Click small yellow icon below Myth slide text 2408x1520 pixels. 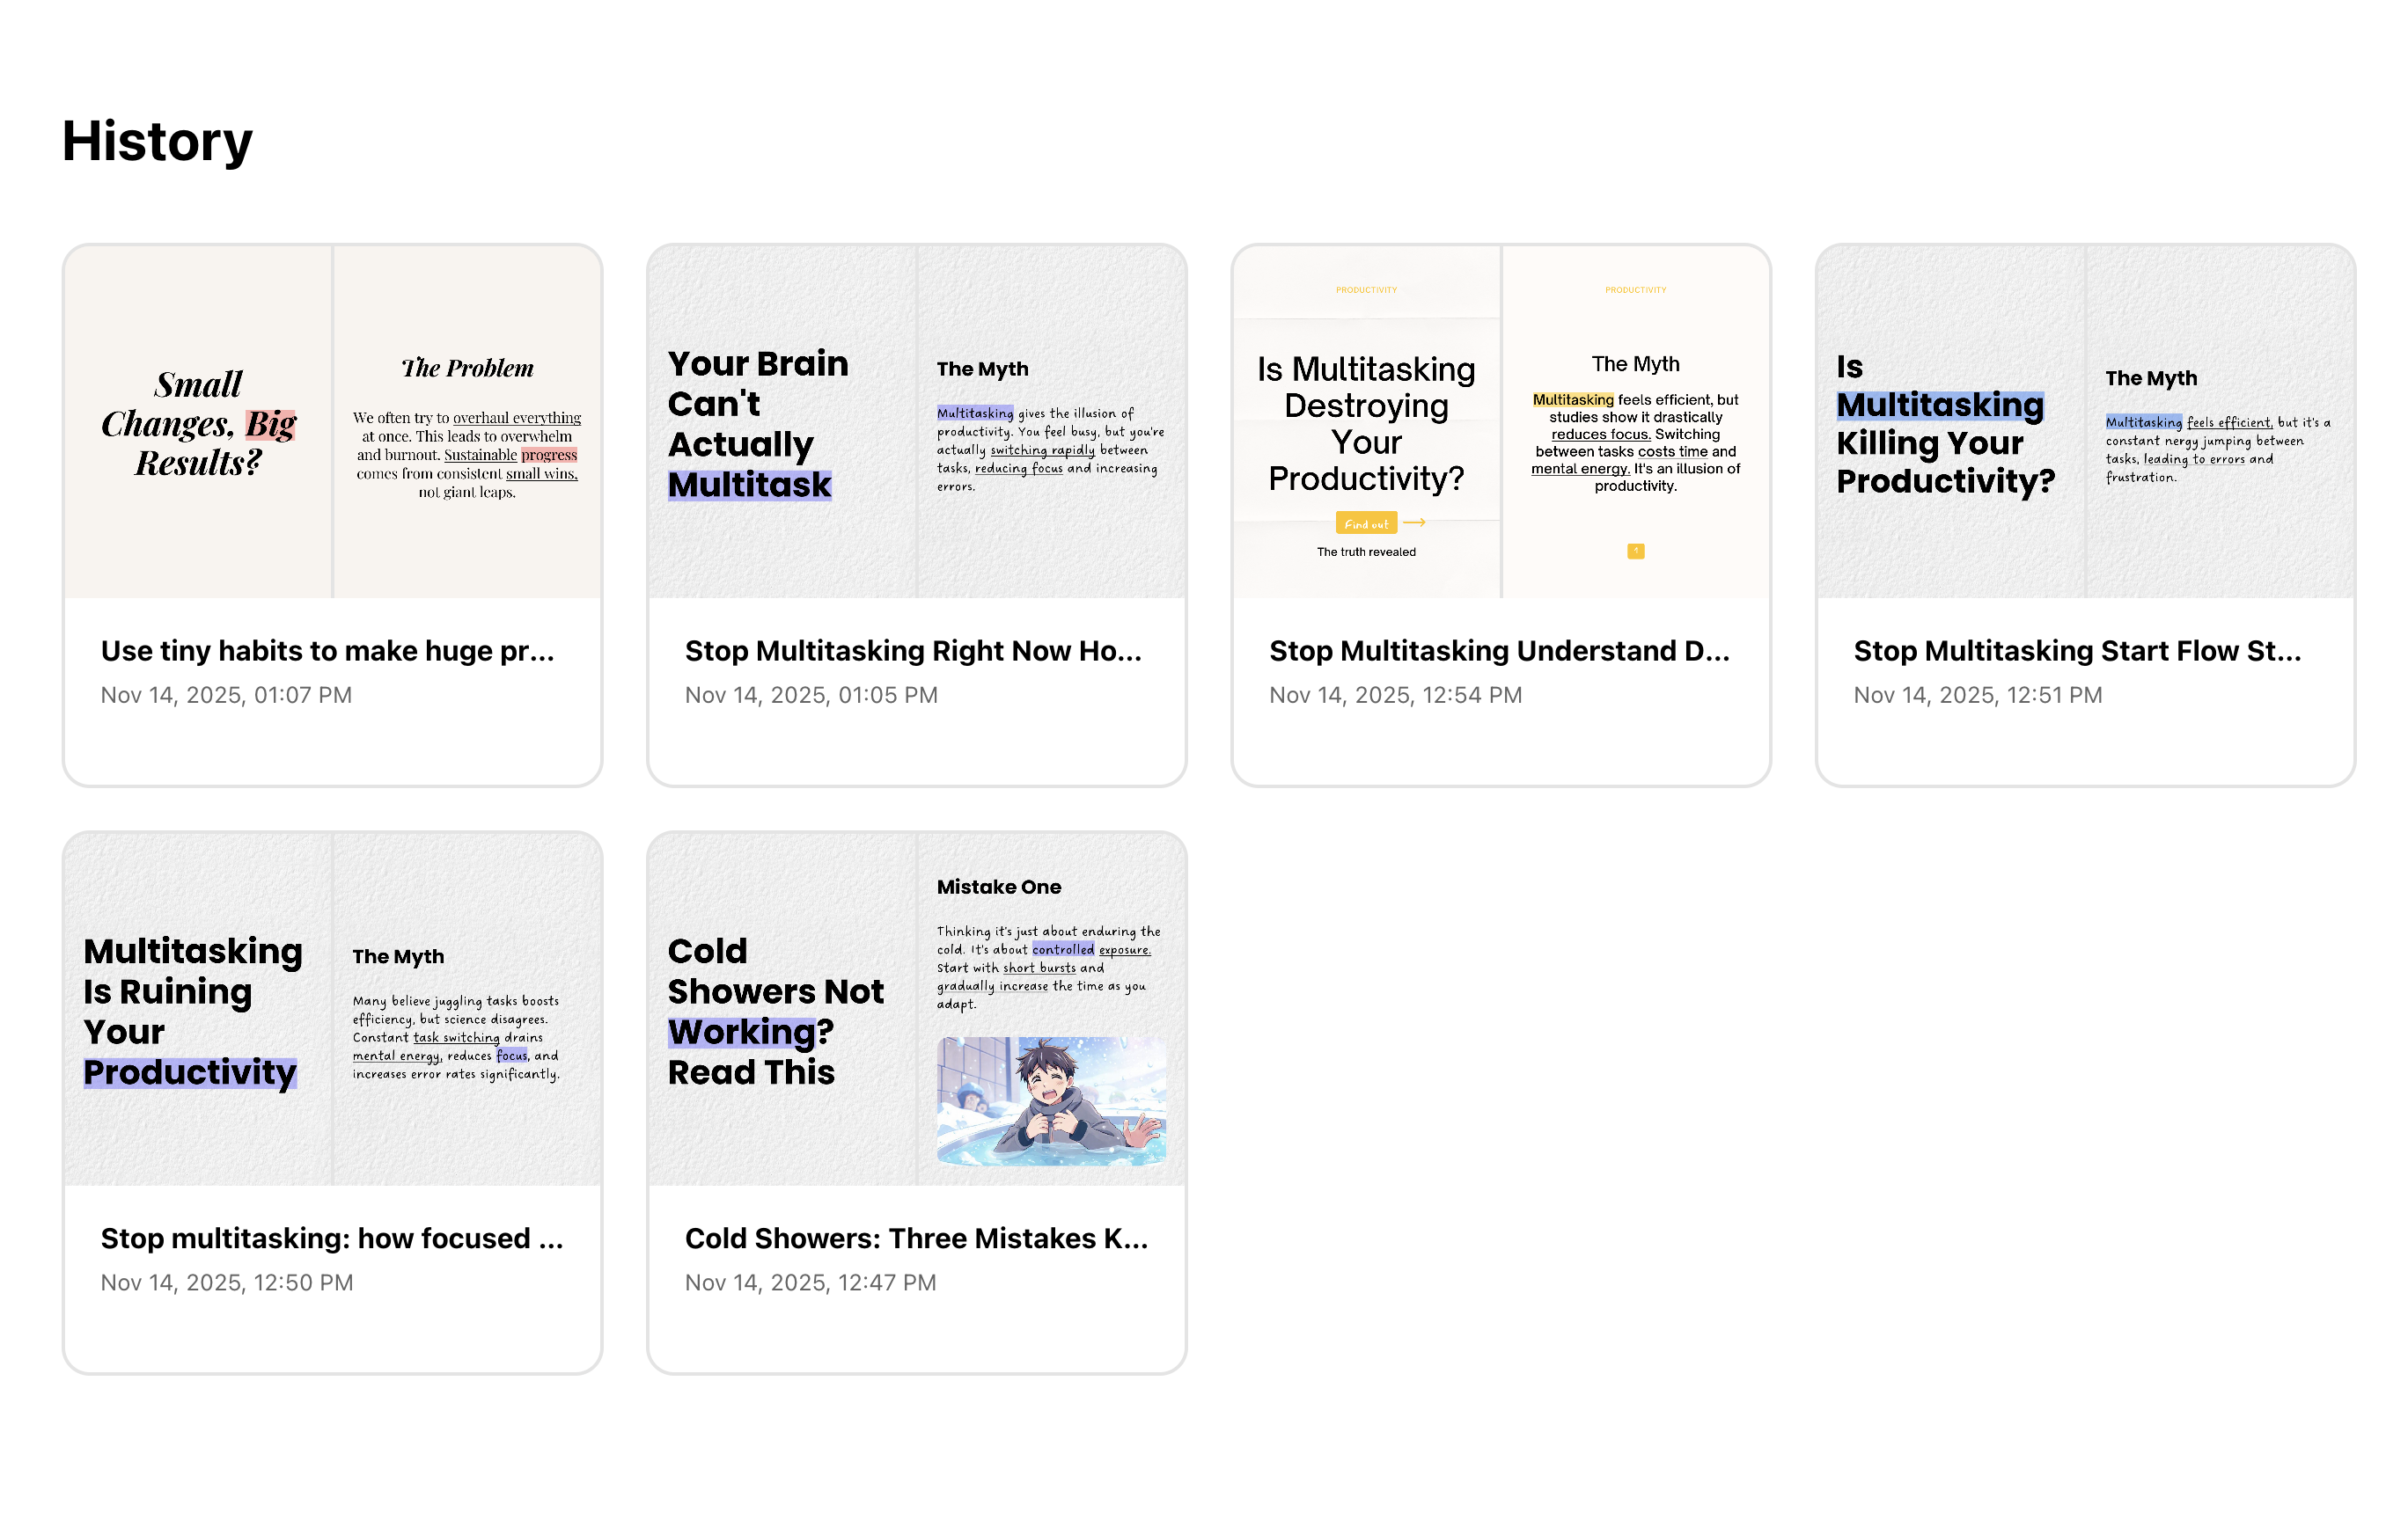1635,551
